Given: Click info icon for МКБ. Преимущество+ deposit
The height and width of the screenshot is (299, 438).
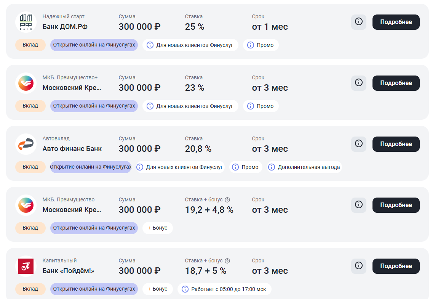Looking at the screenshot, I should pos(358,83).
